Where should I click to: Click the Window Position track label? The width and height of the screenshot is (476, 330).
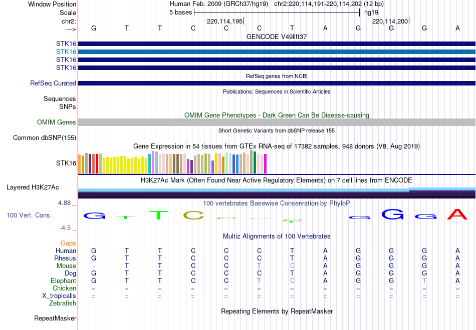[x=52, y=4]
